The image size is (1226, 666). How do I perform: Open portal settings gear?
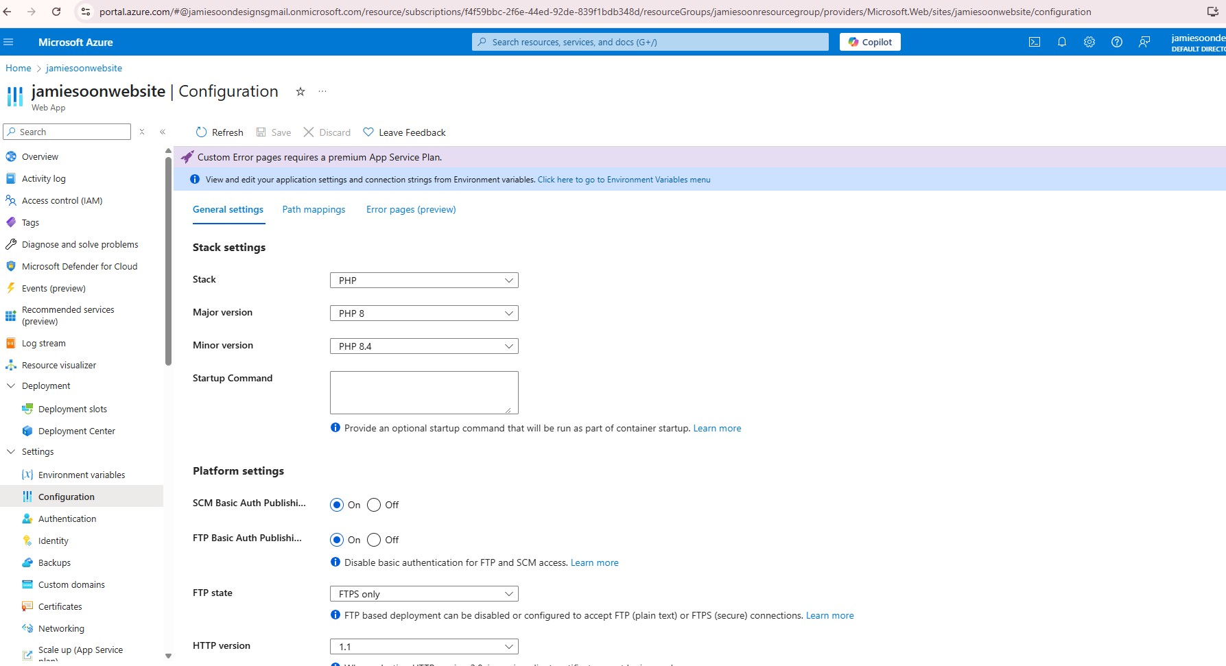1089,42
